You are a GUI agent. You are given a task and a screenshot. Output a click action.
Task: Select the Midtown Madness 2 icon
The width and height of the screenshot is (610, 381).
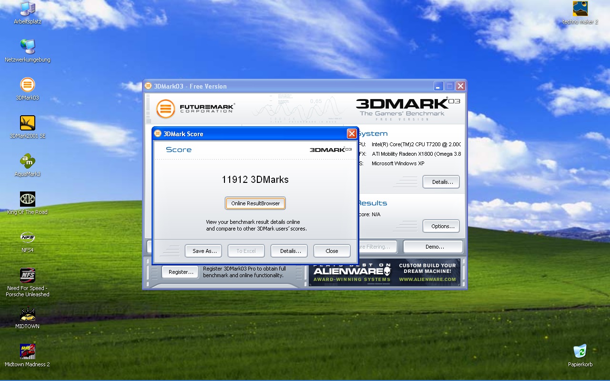pyautogui.click(x=28, y=356)
